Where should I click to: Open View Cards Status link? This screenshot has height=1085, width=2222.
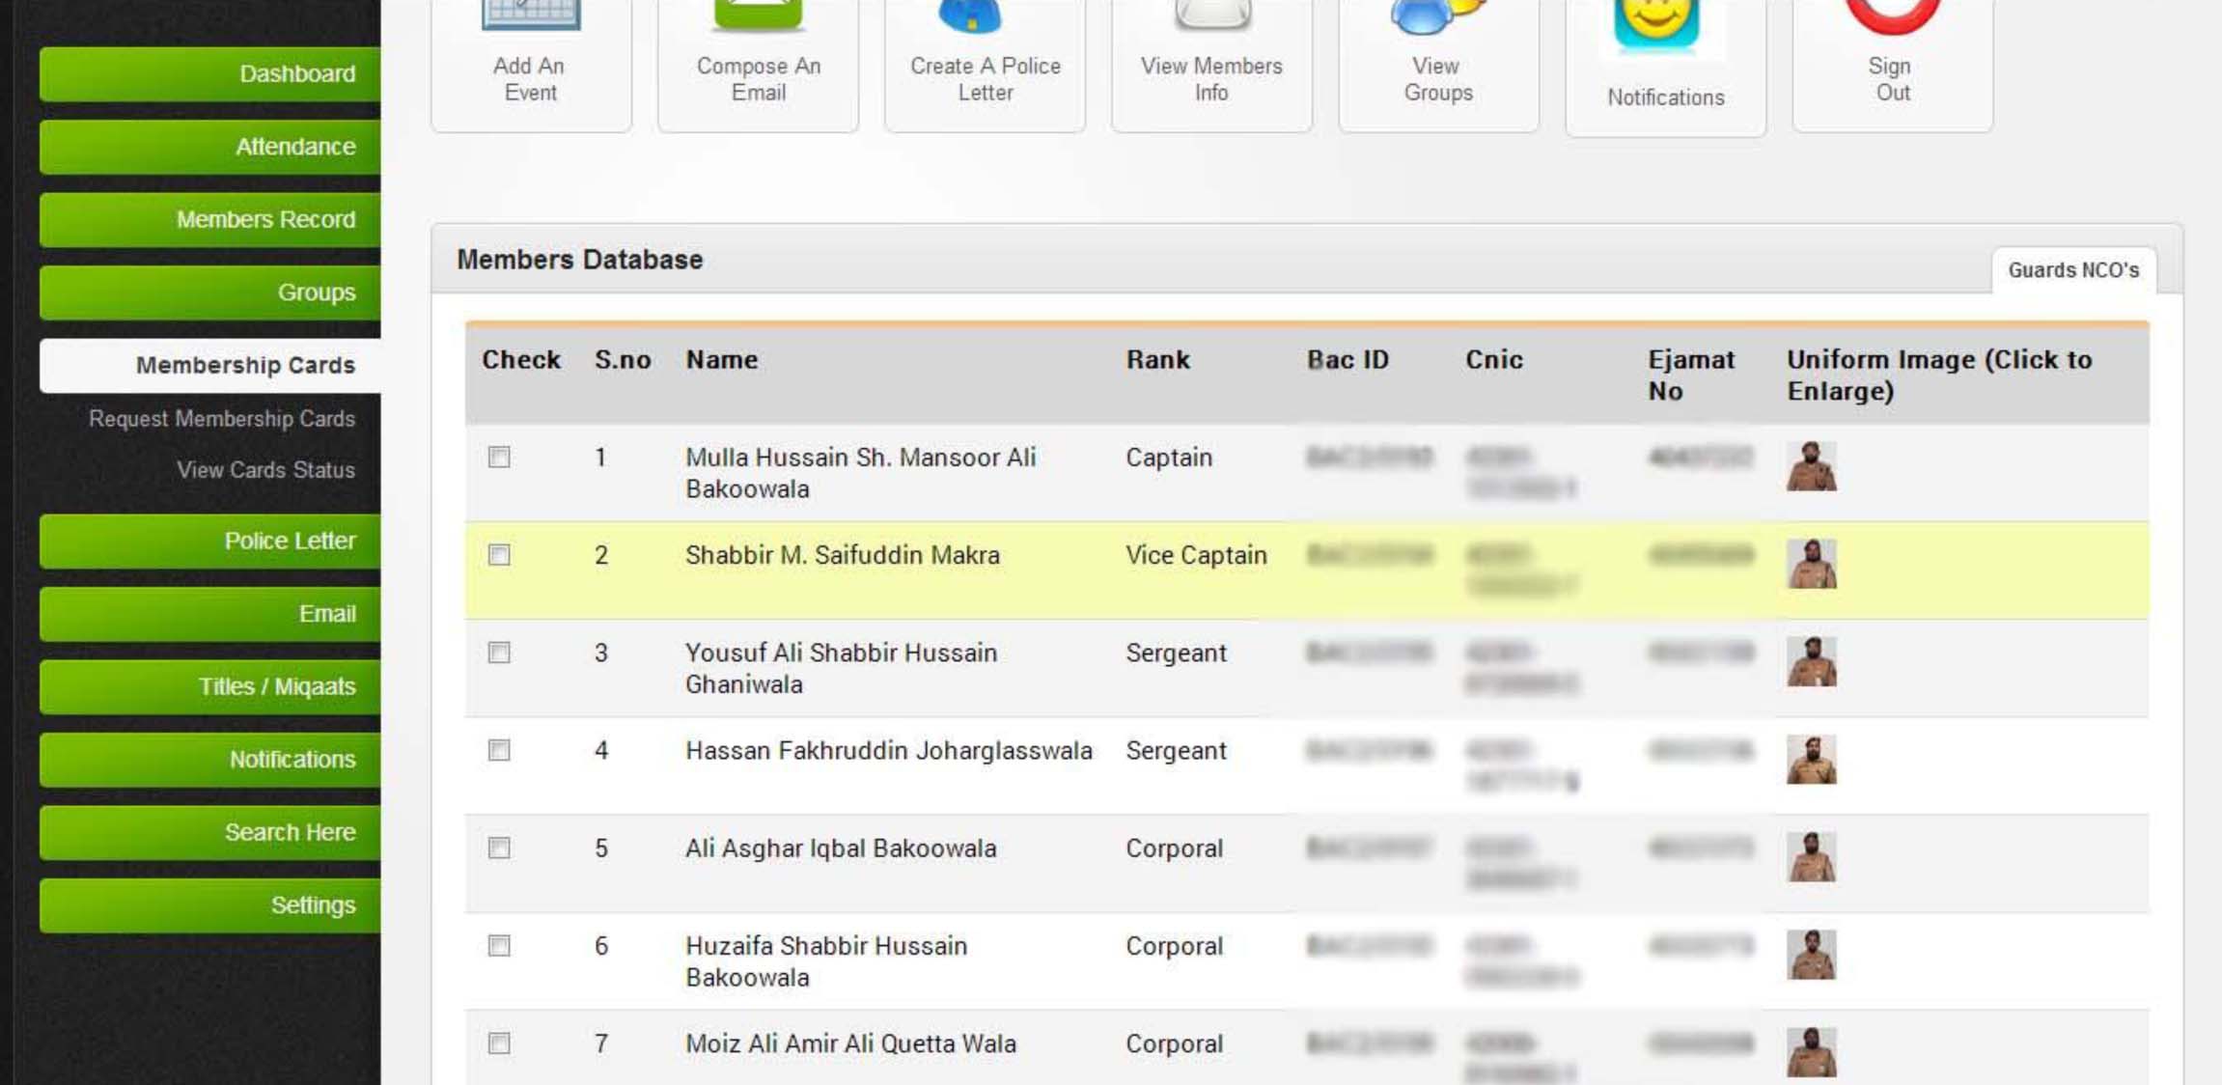[265, 470]
